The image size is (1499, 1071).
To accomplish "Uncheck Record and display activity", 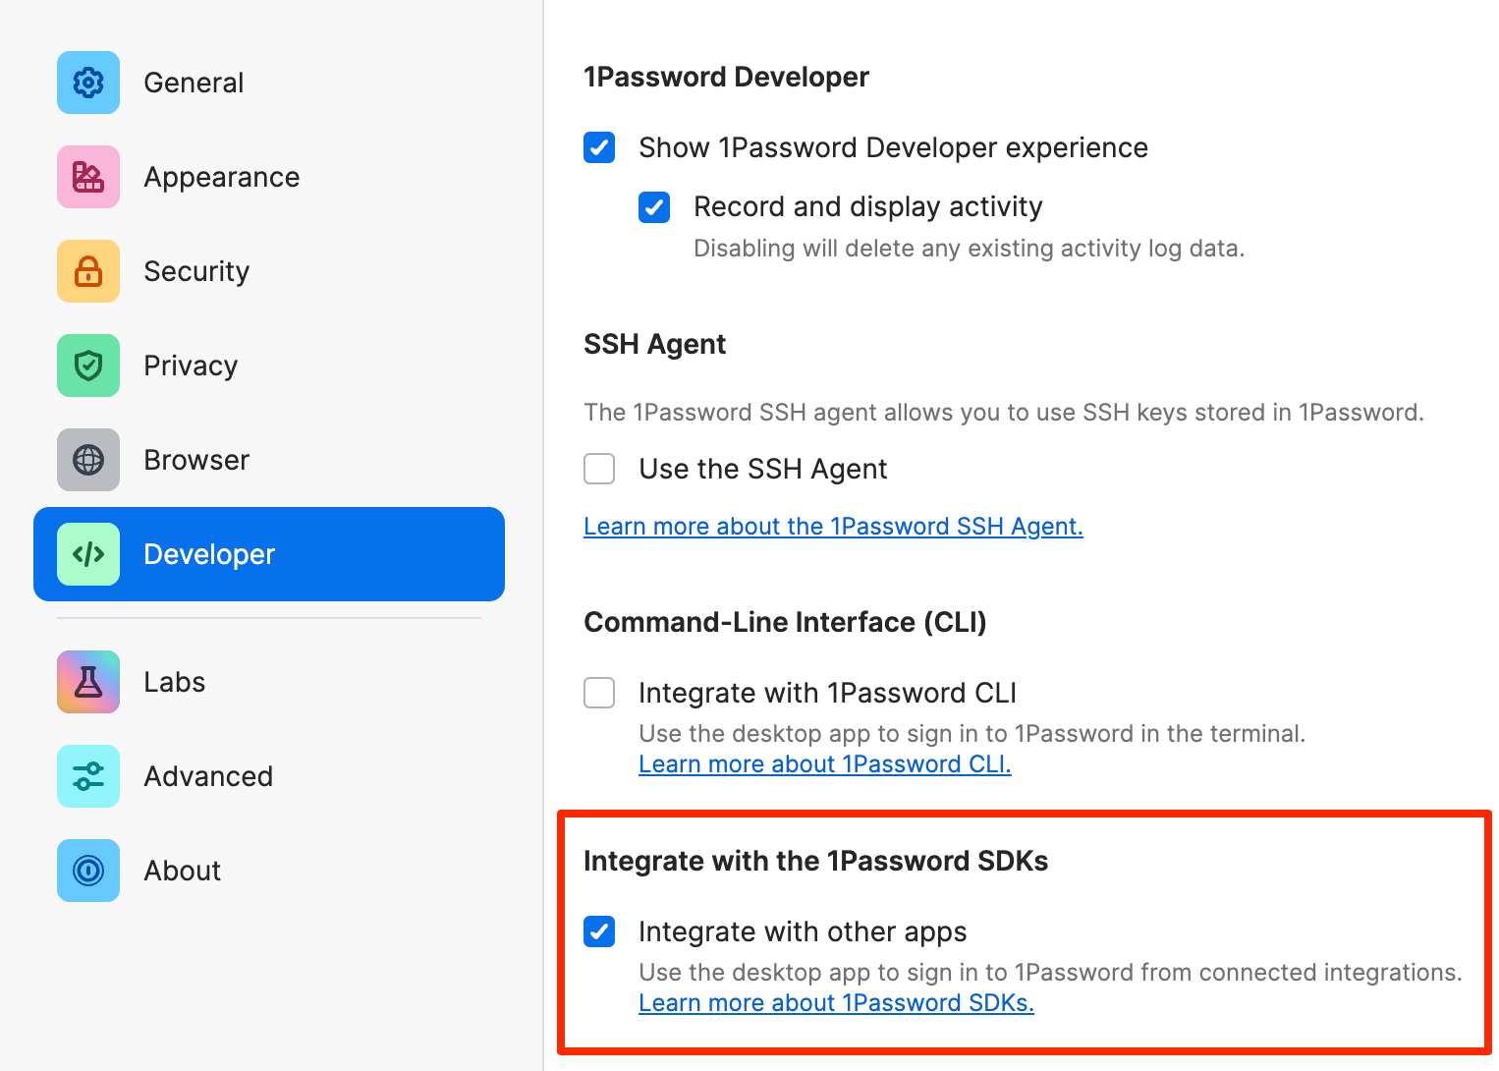I will tap(654, 207).
